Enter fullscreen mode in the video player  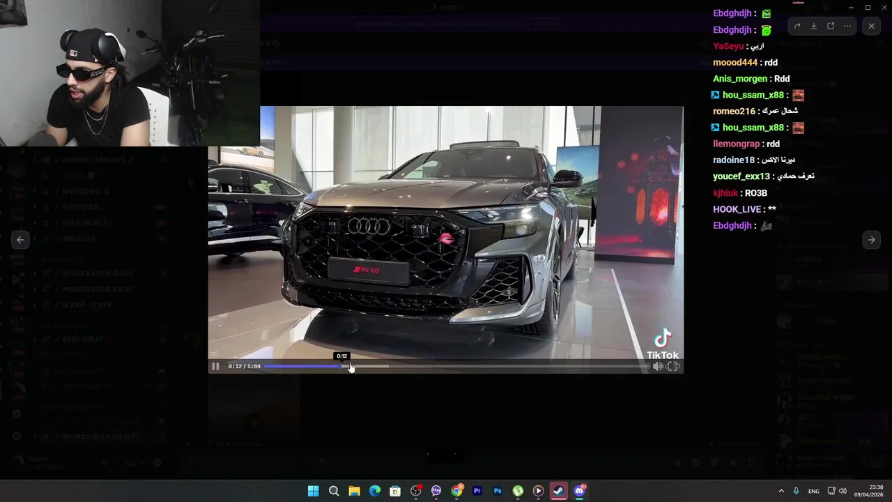click(673, 366)
